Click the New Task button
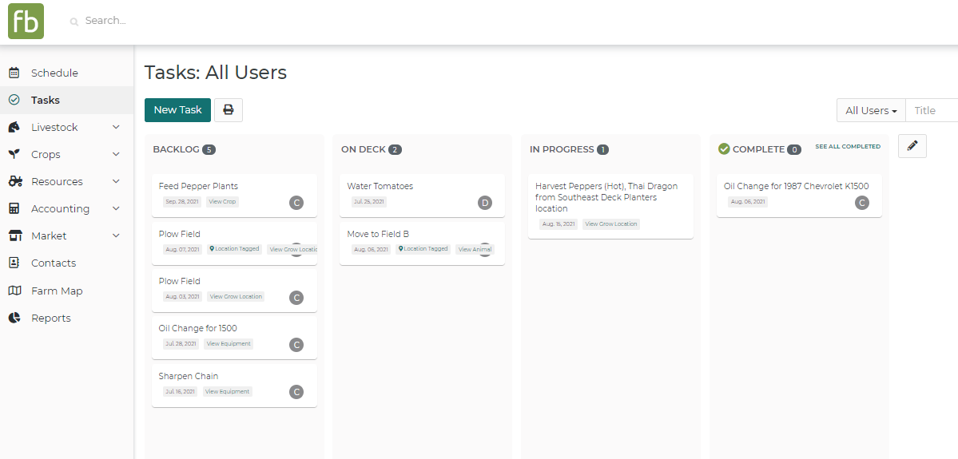Image resolution: width=958 pixels, height=459 pixels. coord(177,110)
